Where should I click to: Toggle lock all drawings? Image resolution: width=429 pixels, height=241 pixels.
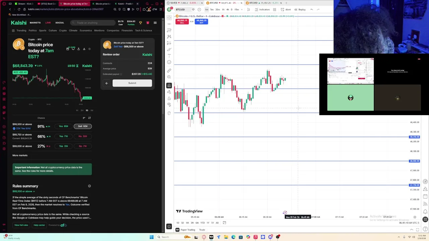pos(169,98)
